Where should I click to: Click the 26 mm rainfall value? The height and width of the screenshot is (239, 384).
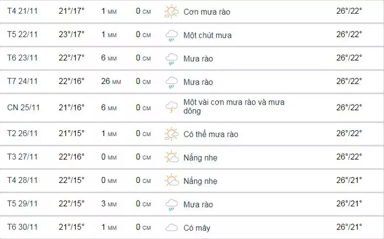[109, 81]
